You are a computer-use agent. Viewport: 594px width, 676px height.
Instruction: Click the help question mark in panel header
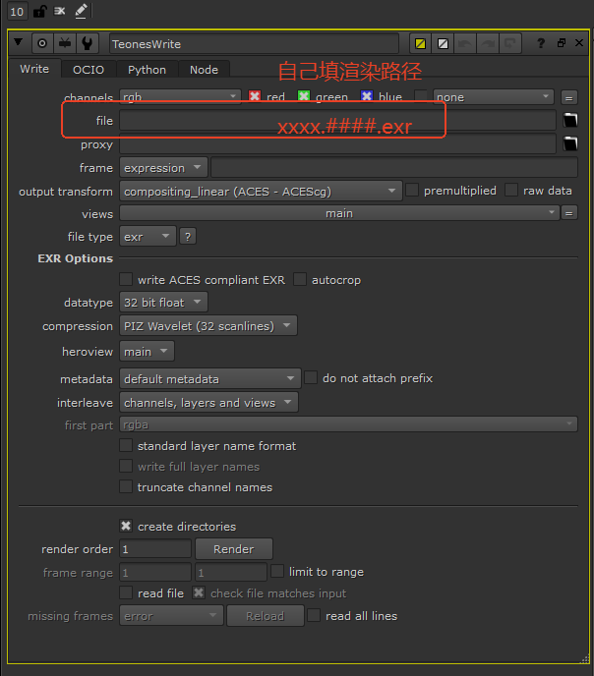(x=541, y=43)
